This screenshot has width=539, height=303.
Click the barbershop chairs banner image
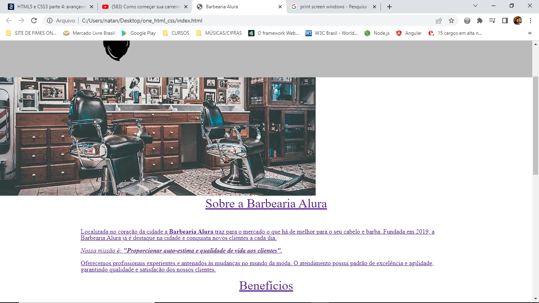(158, 137)
